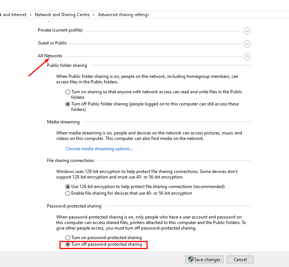Click the Private (current profile) heading
The width and height of the screenshot is (289, 267).
[x=60, y=30]
